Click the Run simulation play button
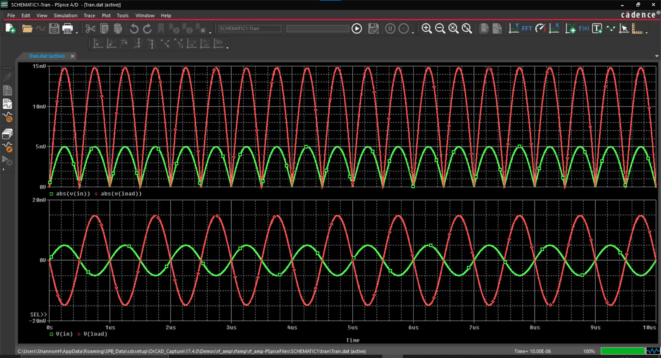The width and height of the screenshot is (661, 358). (x=357, y=29)
